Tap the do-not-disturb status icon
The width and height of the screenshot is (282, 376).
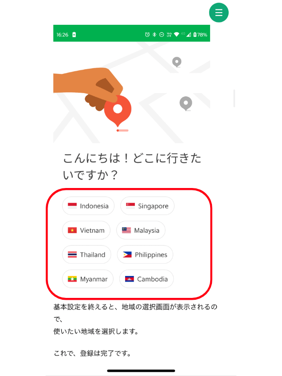[162, 35]
